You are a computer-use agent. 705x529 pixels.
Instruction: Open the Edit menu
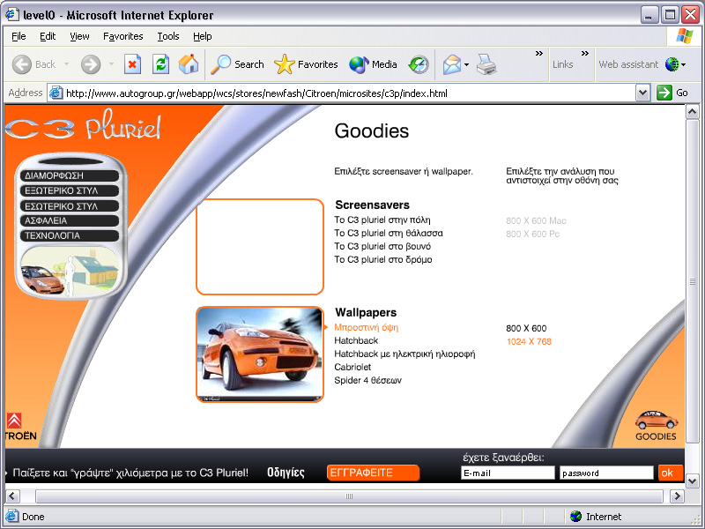[x=48, y=36]
